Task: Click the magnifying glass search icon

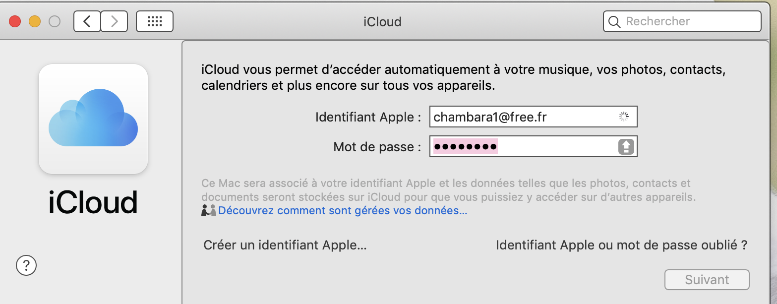Action: coord(614,22)
